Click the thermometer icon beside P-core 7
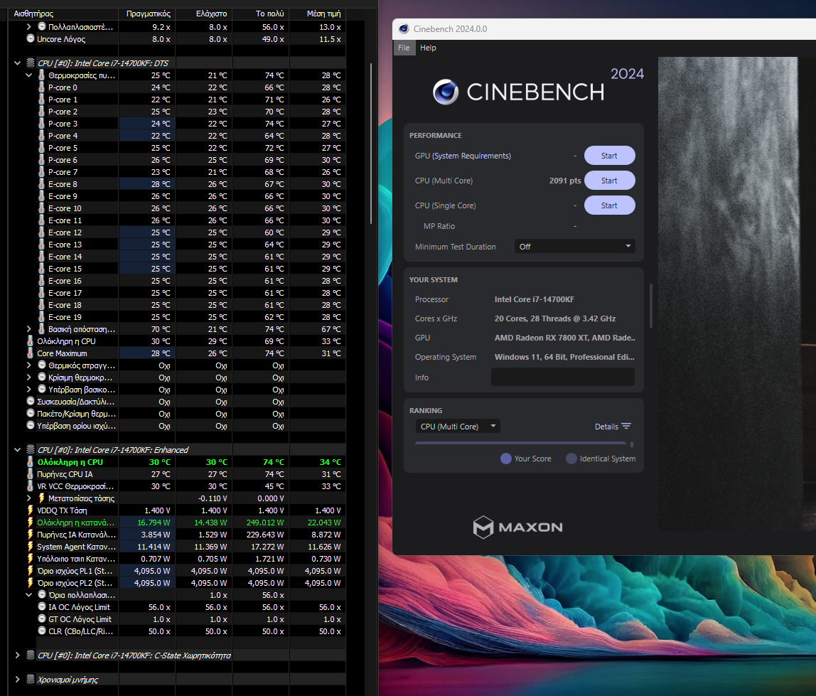Image resolution: width=816 pixels, height=696 pixels. point(42,172)
